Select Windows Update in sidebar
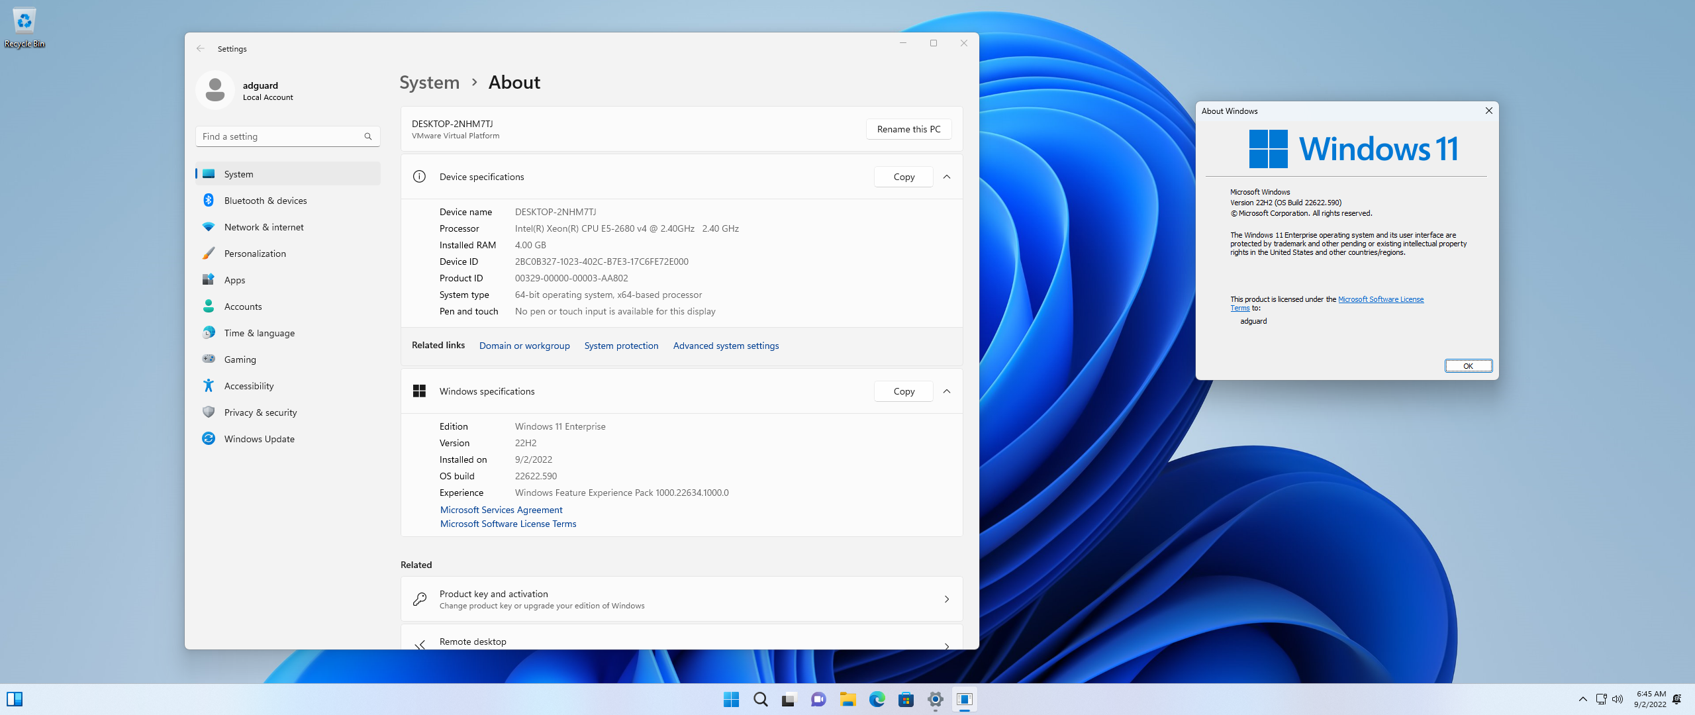 288,438
